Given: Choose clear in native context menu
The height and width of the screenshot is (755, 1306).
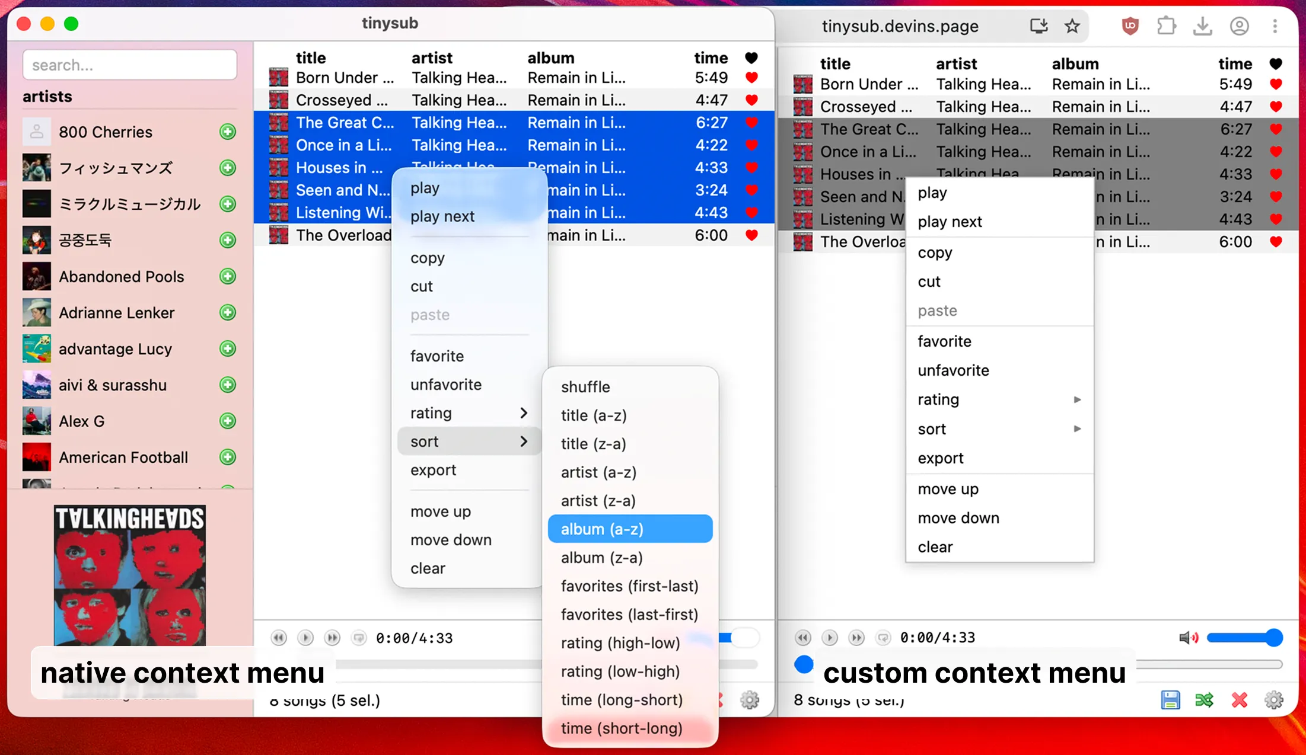Looking at the screenshot, I should point(469,568).
